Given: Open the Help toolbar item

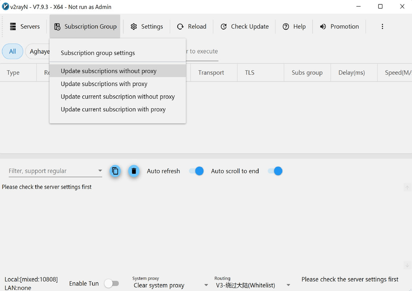Looking at the screenshot, I should (x=294, y=27).
